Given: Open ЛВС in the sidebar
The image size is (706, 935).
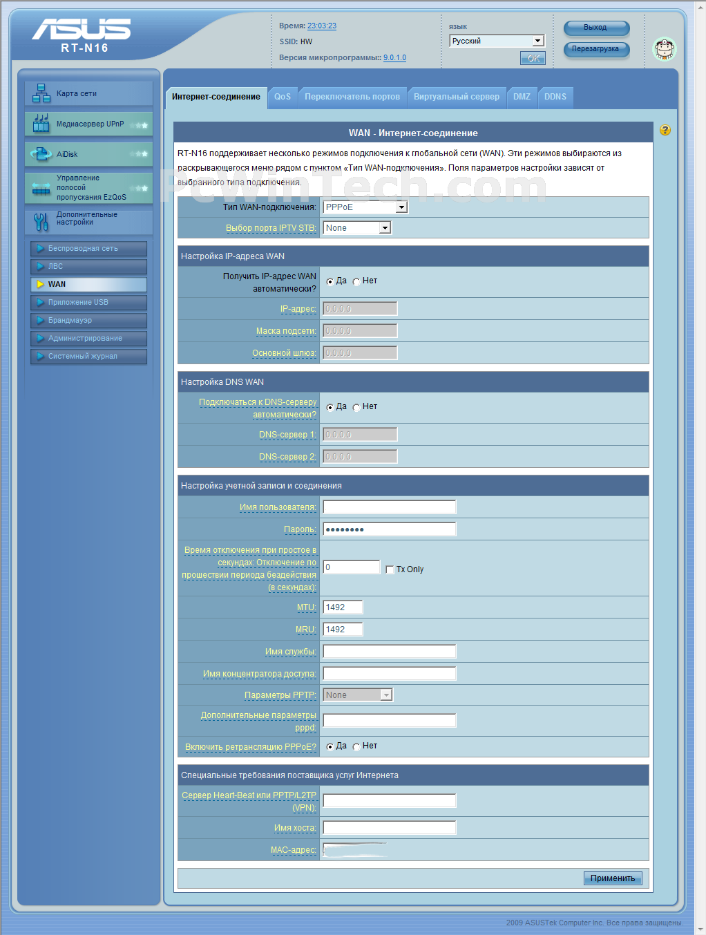Looking at the screenshot, I should [x=88, y=266].
